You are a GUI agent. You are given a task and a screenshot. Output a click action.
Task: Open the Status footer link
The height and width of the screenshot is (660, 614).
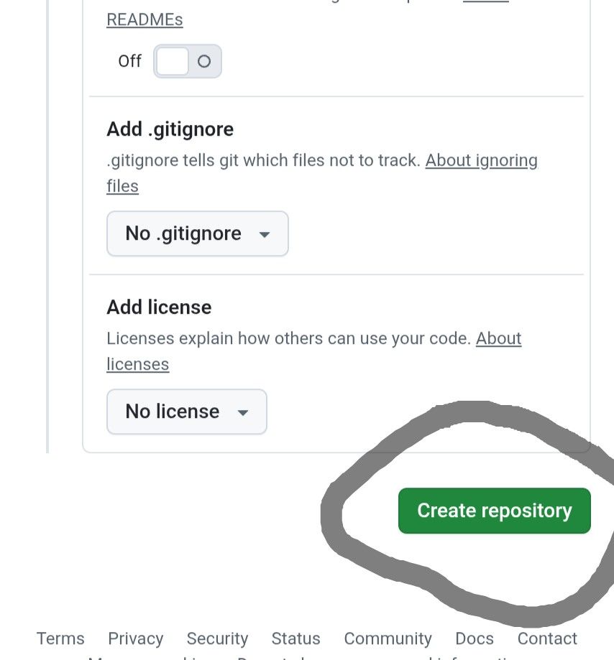[295, 638]
